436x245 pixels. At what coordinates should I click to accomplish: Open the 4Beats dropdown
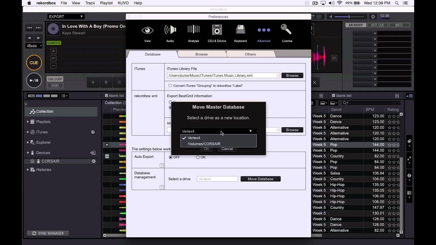(x=34, y=46)
